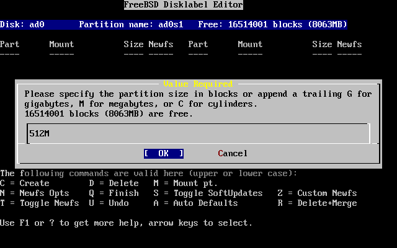Select the Z = Custom Newfs command
Screen dimensions: 397x248
[317, 193]
